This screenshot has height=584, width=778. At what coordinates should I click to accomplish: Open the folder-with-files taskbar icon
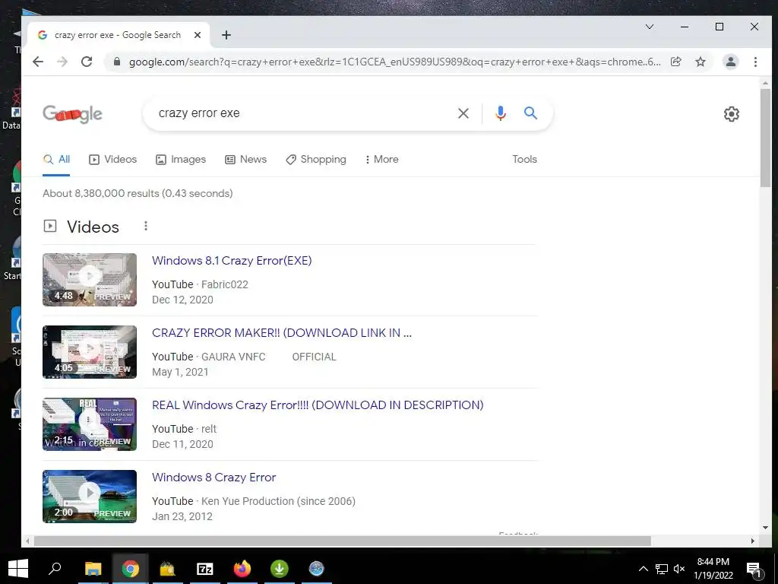pos(168,569)
